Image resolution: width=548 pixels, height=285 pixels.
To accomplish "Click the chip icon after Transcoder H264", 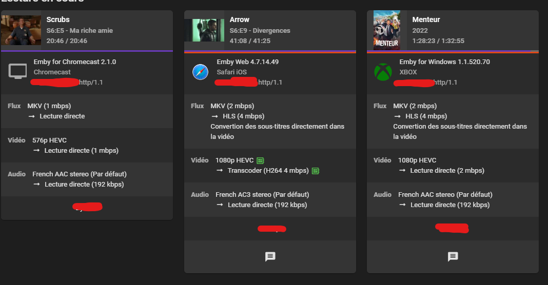I will (315, 171).
